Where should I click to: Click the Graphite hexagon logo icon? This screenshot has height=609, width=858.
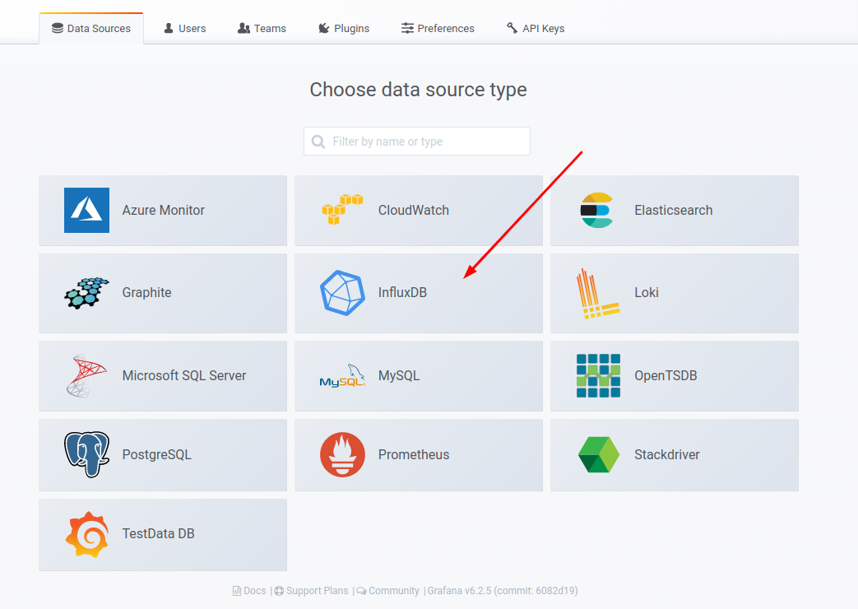click(x=86, y=293)
